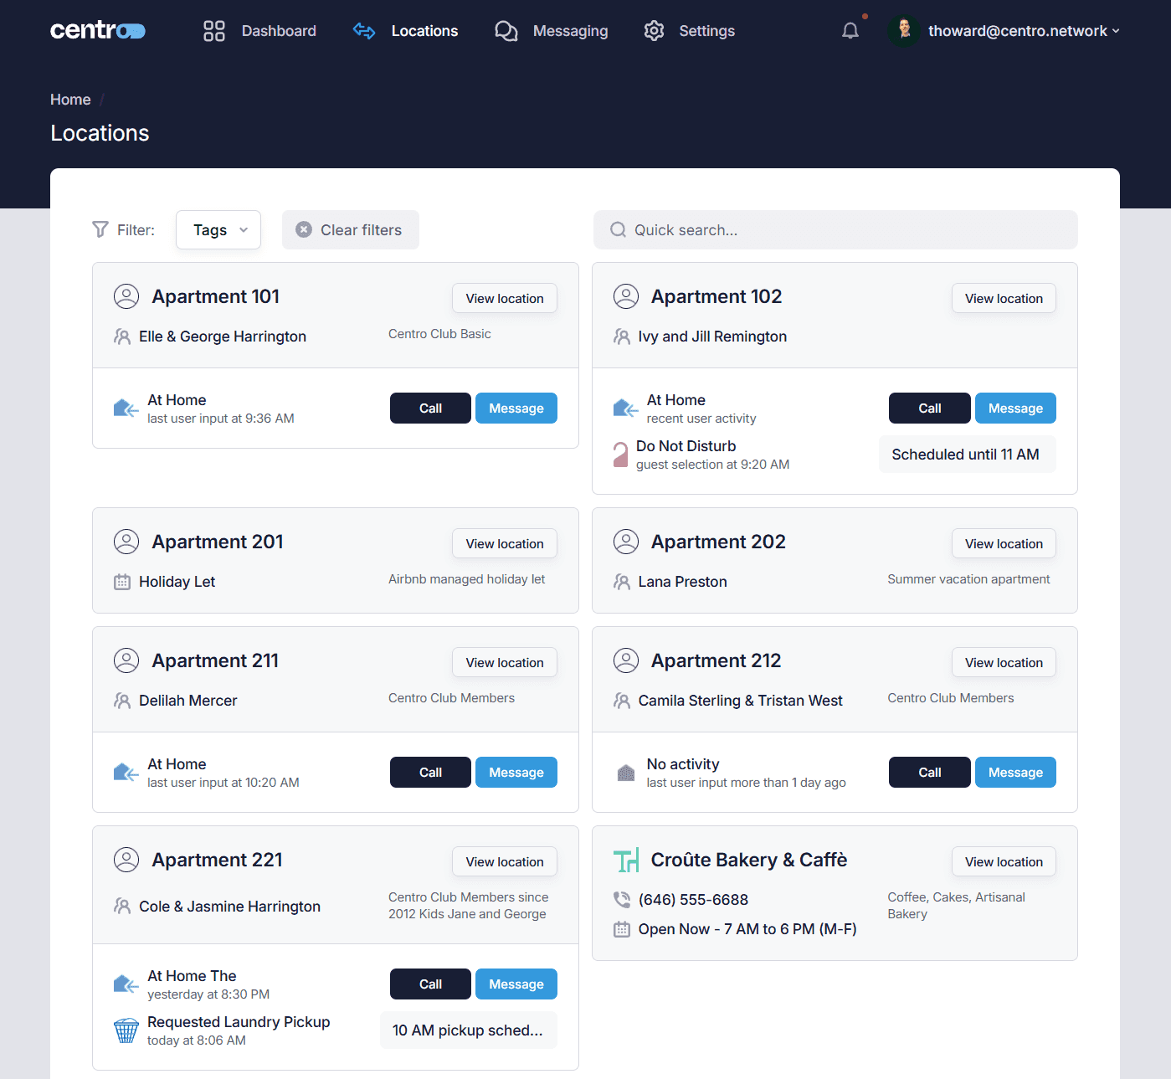Click the Home breadcrumb link

pos(70,100)
